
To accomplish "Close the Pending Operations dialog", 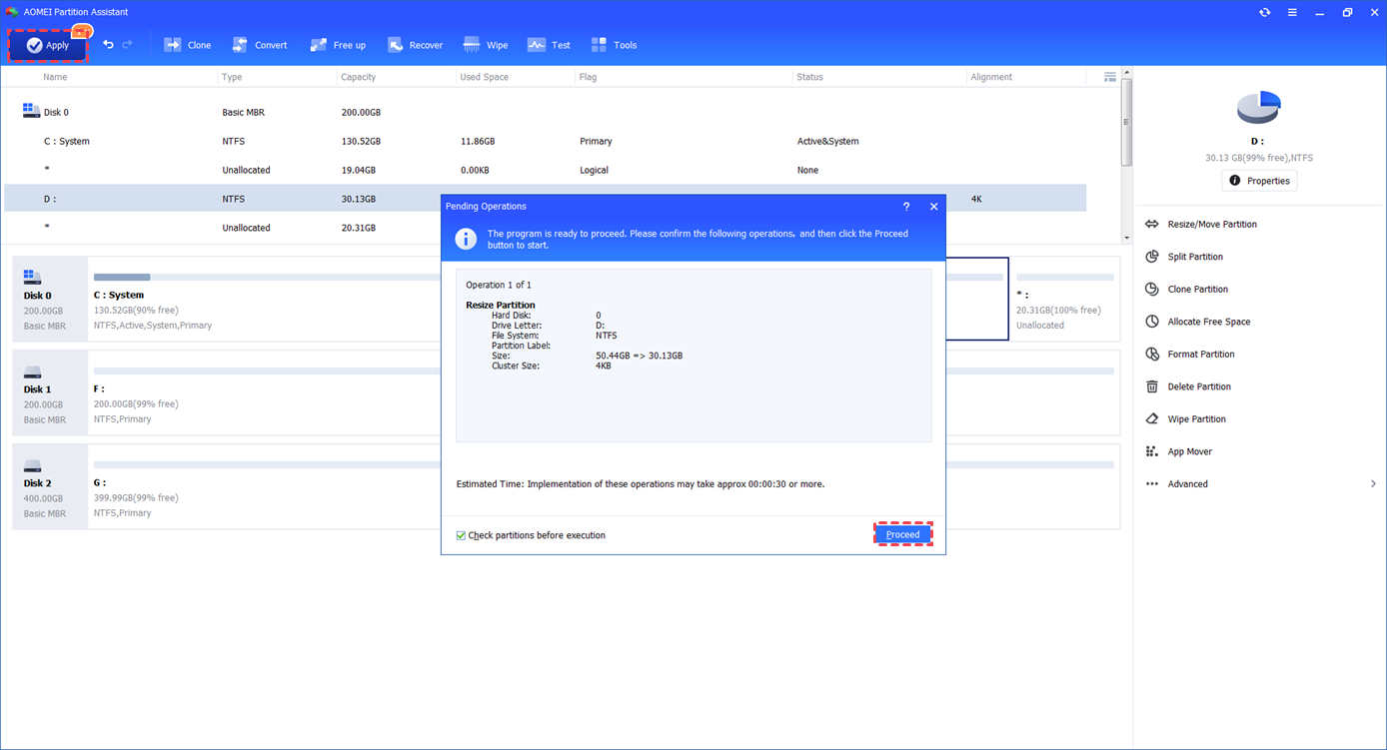I will (x=934, y=207).
